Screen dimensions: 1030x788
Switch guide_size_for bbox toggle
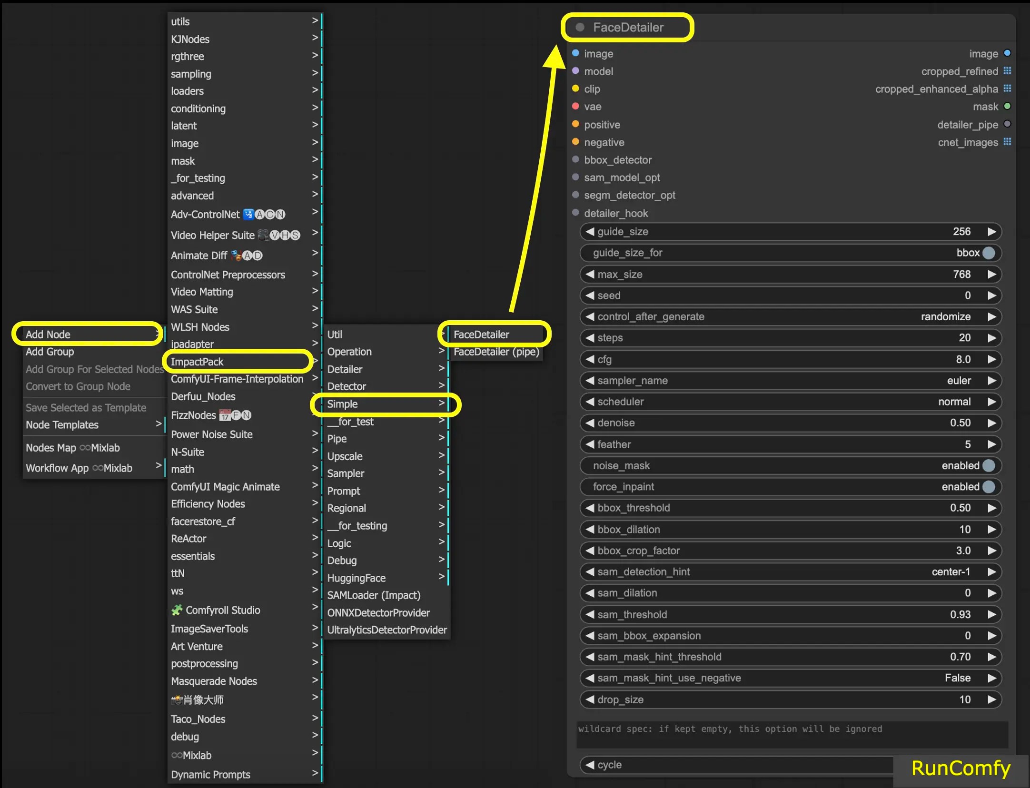pyautogui.click(x=988, y=253)
